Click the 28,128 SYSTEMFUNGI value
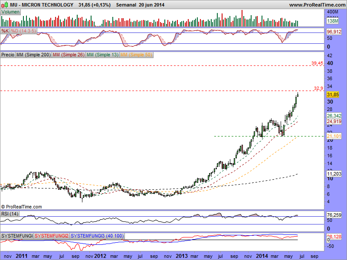The width and height of the screenshot is (347, 260). (x=334, y=236)
